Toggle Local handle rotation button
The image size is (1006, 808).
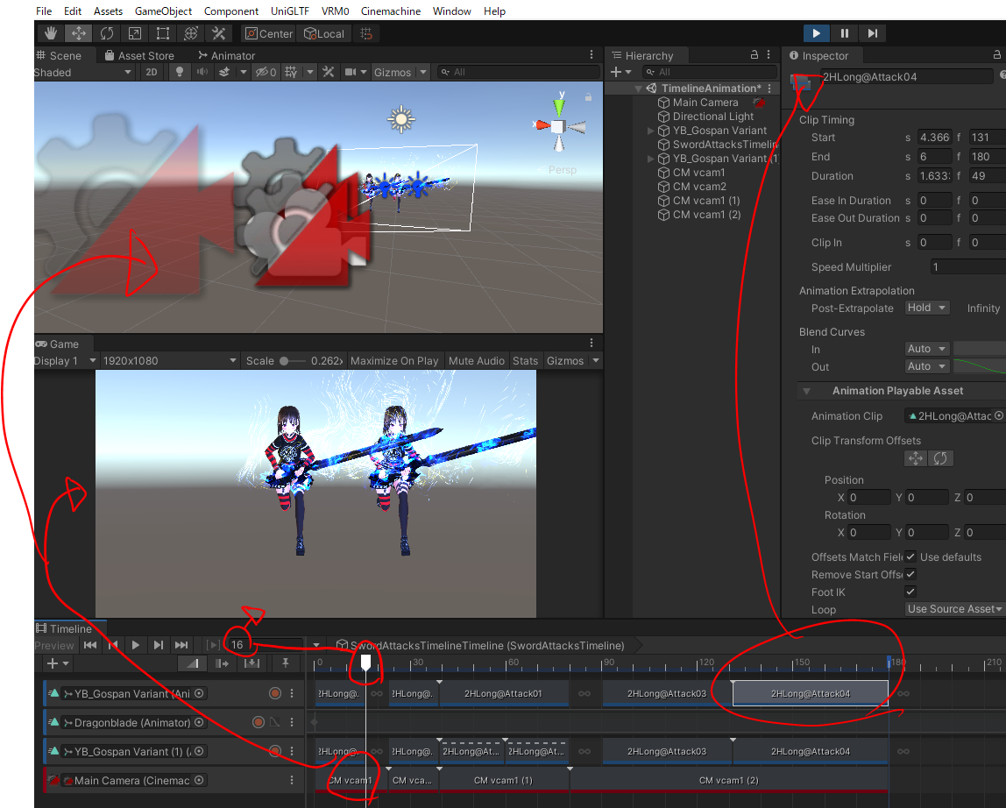(x=324, y=33)
